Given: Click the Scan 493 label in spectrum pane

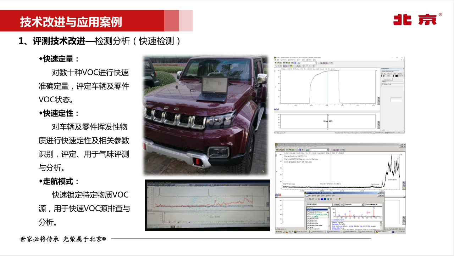Looking at the screenshot, I should [x=328, y=121].
